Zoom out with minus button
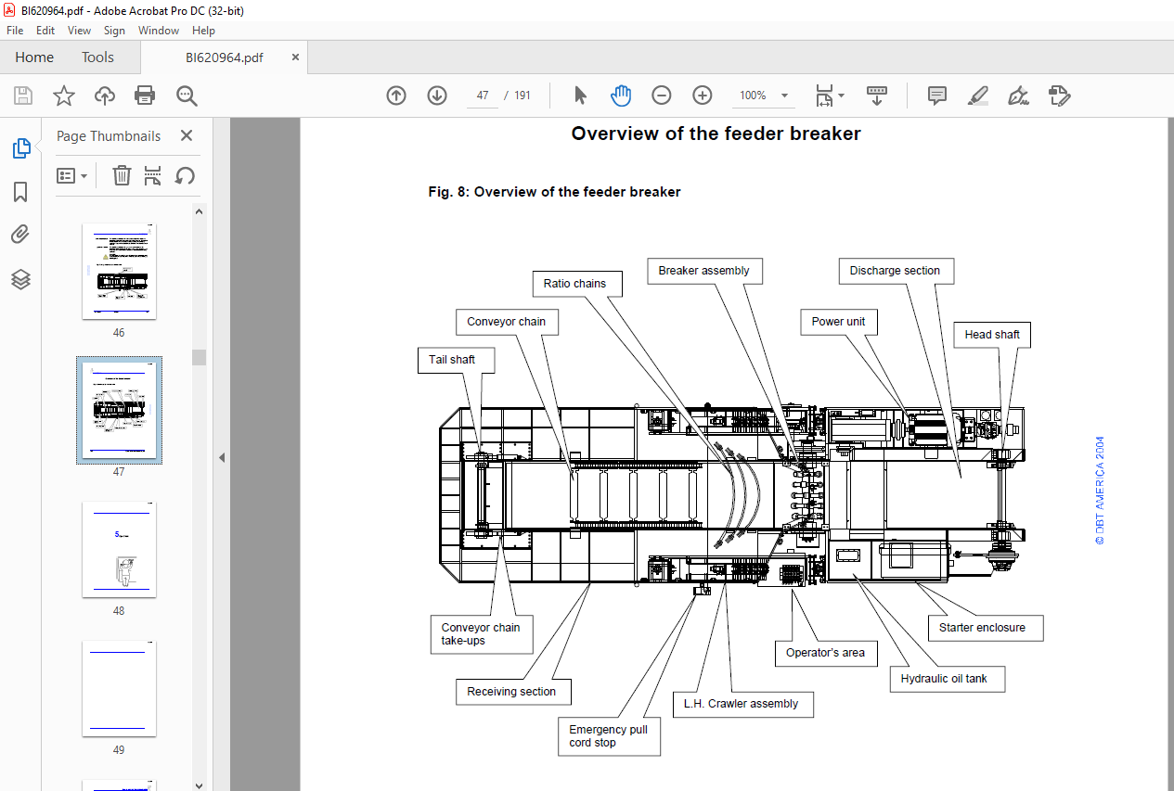 click(661, 96)
